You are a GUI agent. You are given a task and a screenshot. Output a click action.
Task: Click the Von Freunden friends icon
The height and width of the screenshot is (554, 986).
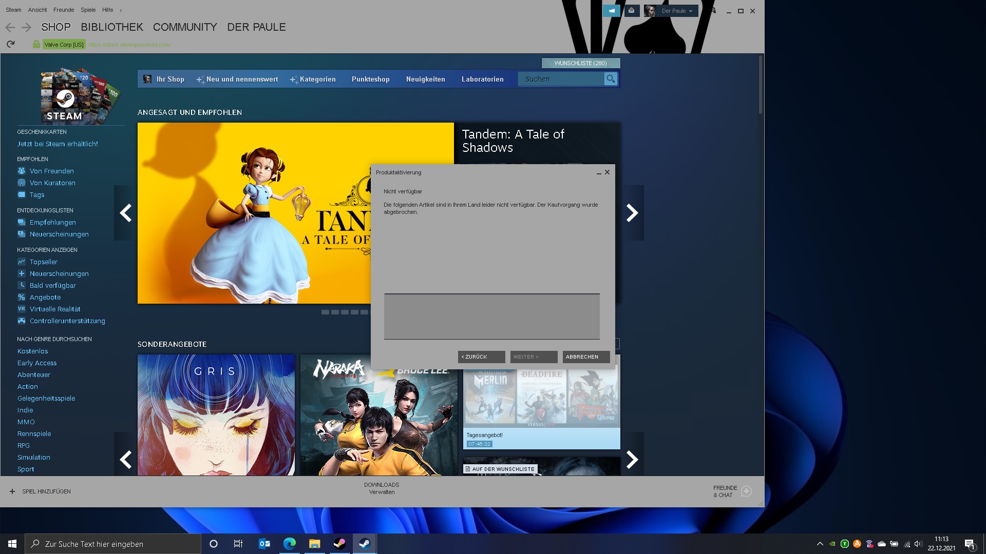(x=22, y=171)
